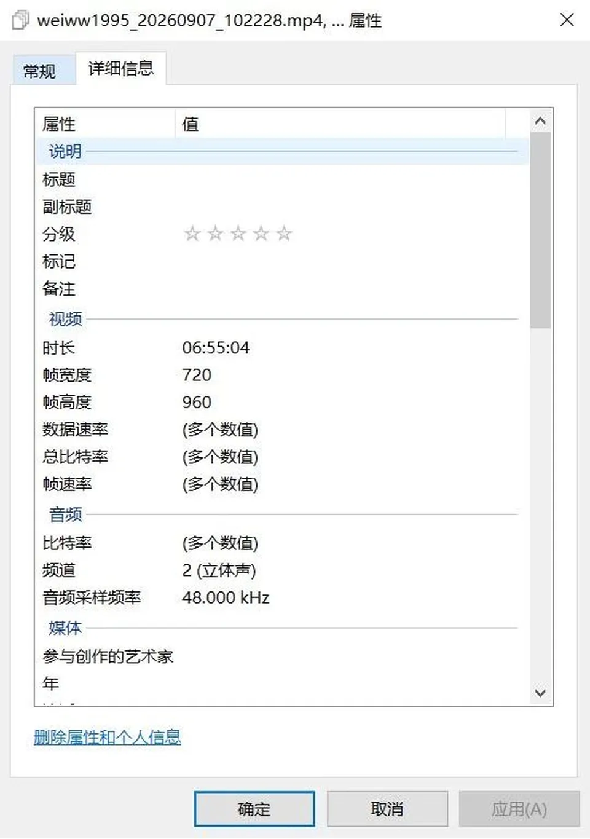Select the 时长 value 06:55:04
Viewport: 590px width, 839px height.
(x=216, y=348)
